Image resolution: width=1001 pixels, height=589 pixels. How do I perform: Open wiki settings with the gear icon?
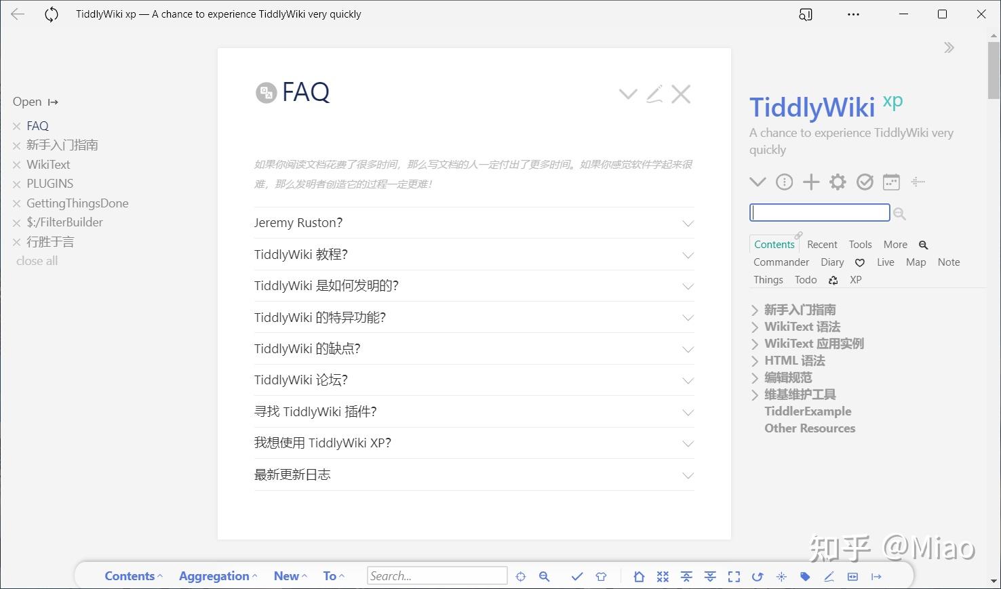coord(838,182)
